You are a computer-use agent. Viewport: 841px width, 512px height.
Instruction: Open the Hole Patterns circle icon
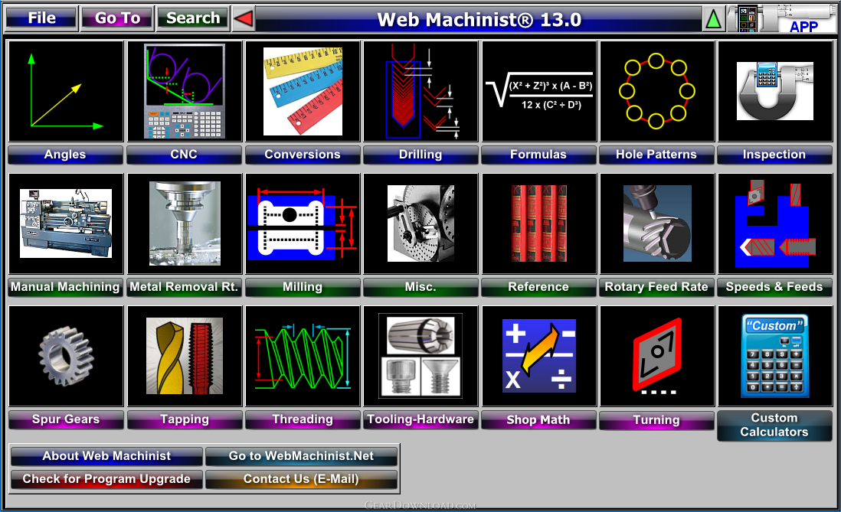pyautogui.click(x=657, y=91)
